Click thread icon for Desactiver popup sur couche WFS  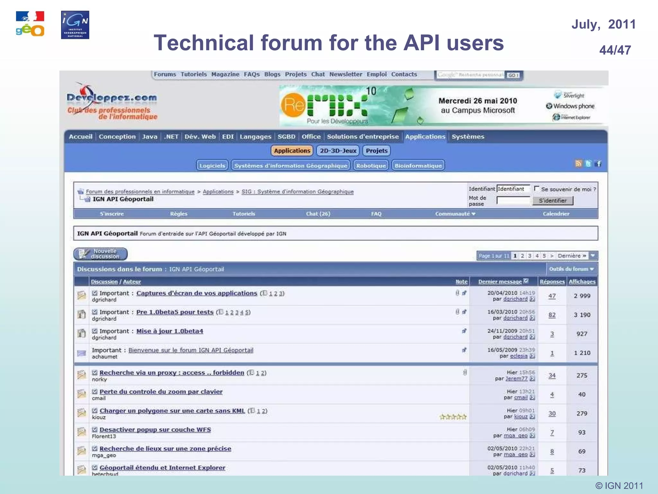pyautogui.click(x=82, y=432)
